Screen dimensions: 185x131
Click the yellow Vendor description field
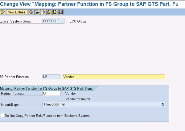tap(114, 77)
